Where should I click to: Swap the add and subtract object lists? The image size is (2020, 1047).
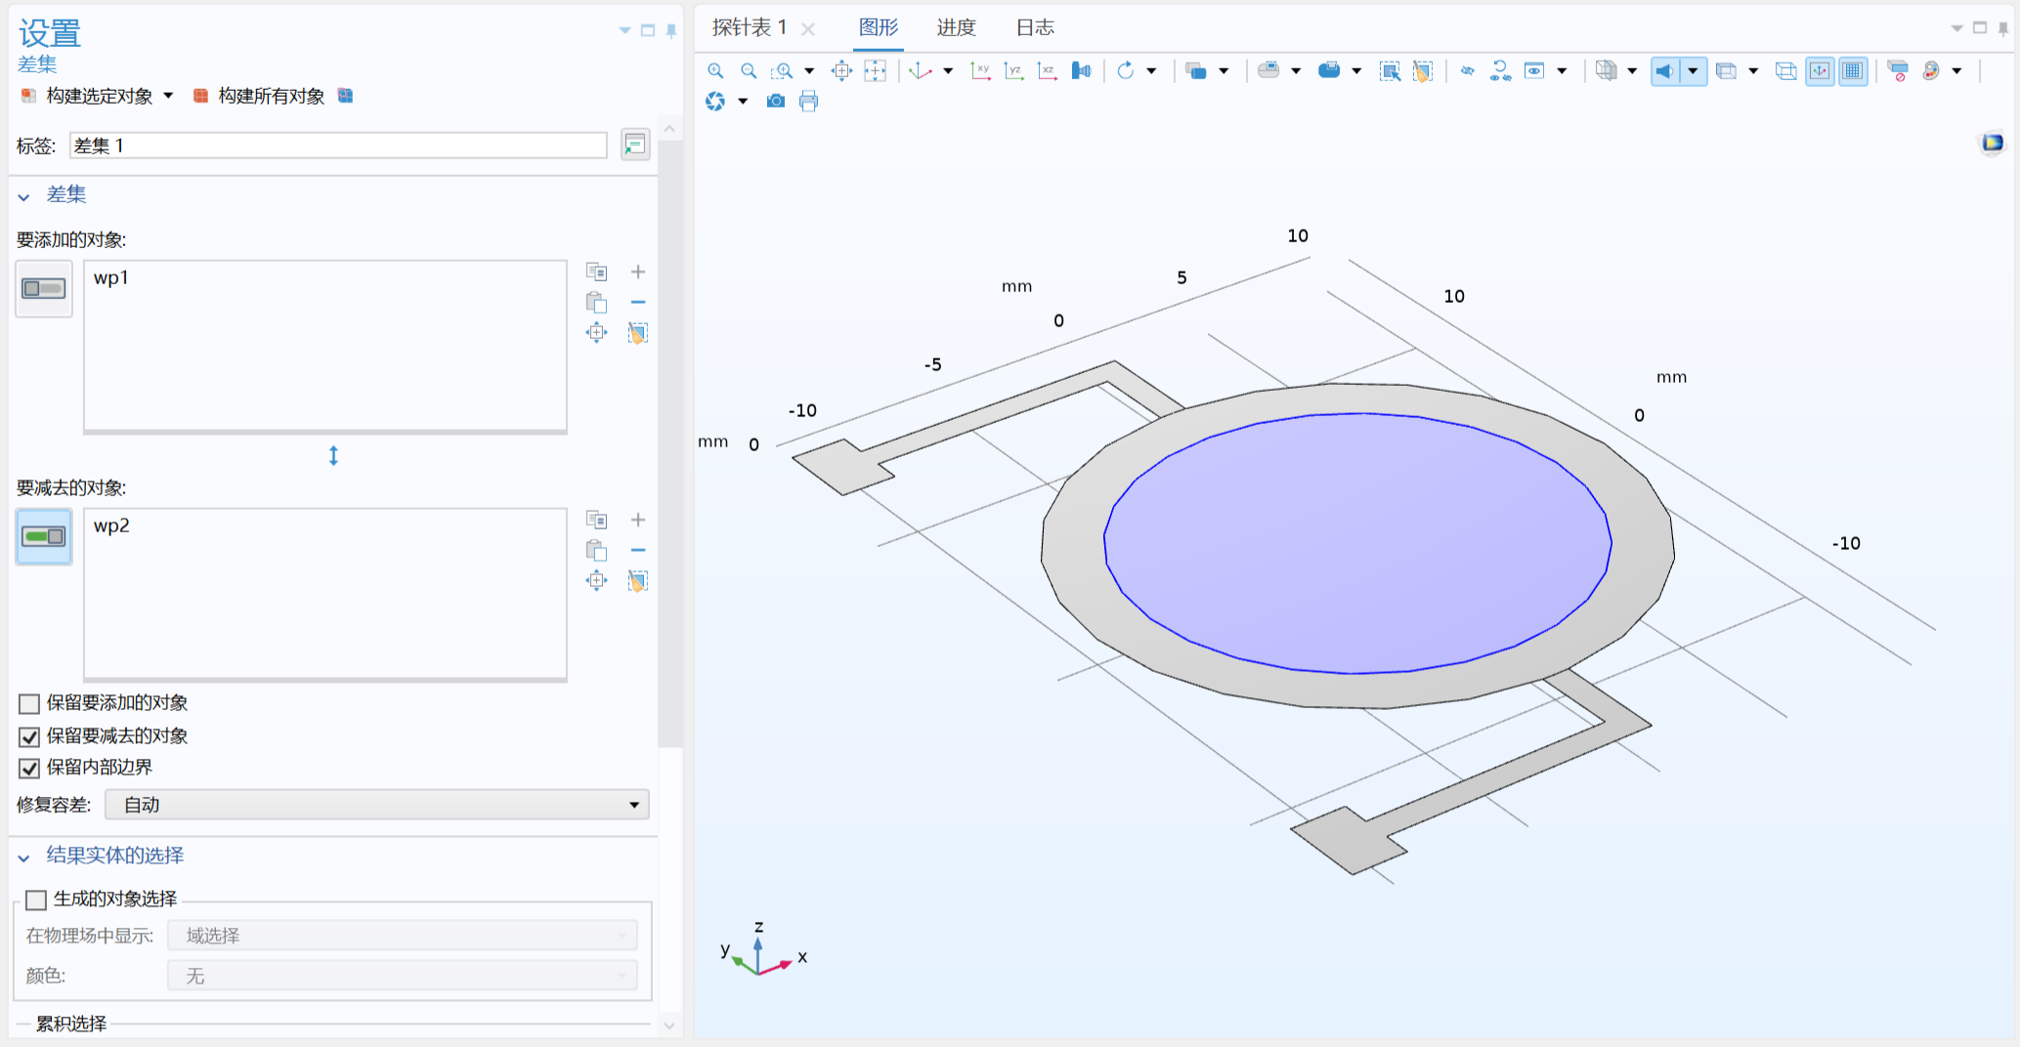point(333,456)
